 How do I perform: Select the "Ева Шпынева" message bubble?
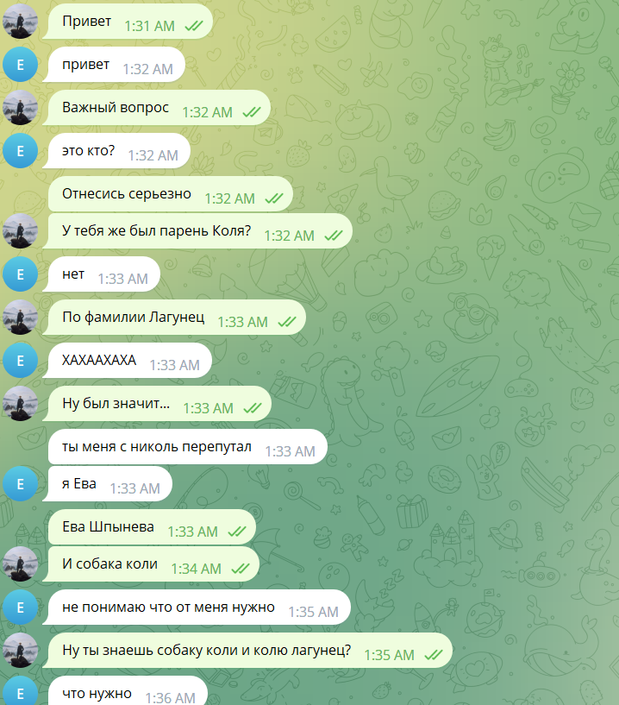coord(152,526)
